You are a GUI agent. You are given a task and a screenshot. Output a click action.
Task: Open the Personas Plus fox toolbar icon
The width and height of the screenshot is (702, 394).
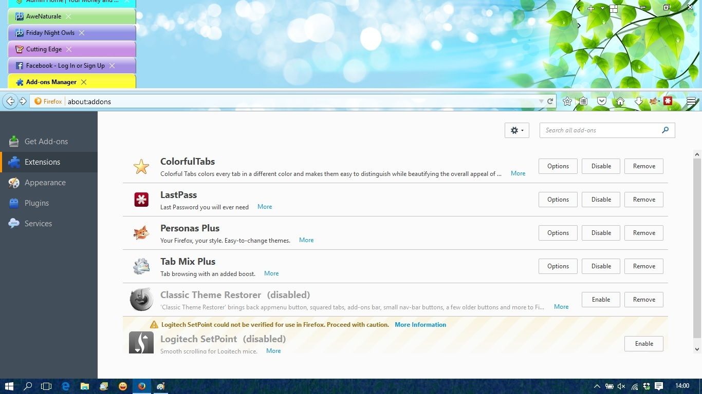point(653,102)
